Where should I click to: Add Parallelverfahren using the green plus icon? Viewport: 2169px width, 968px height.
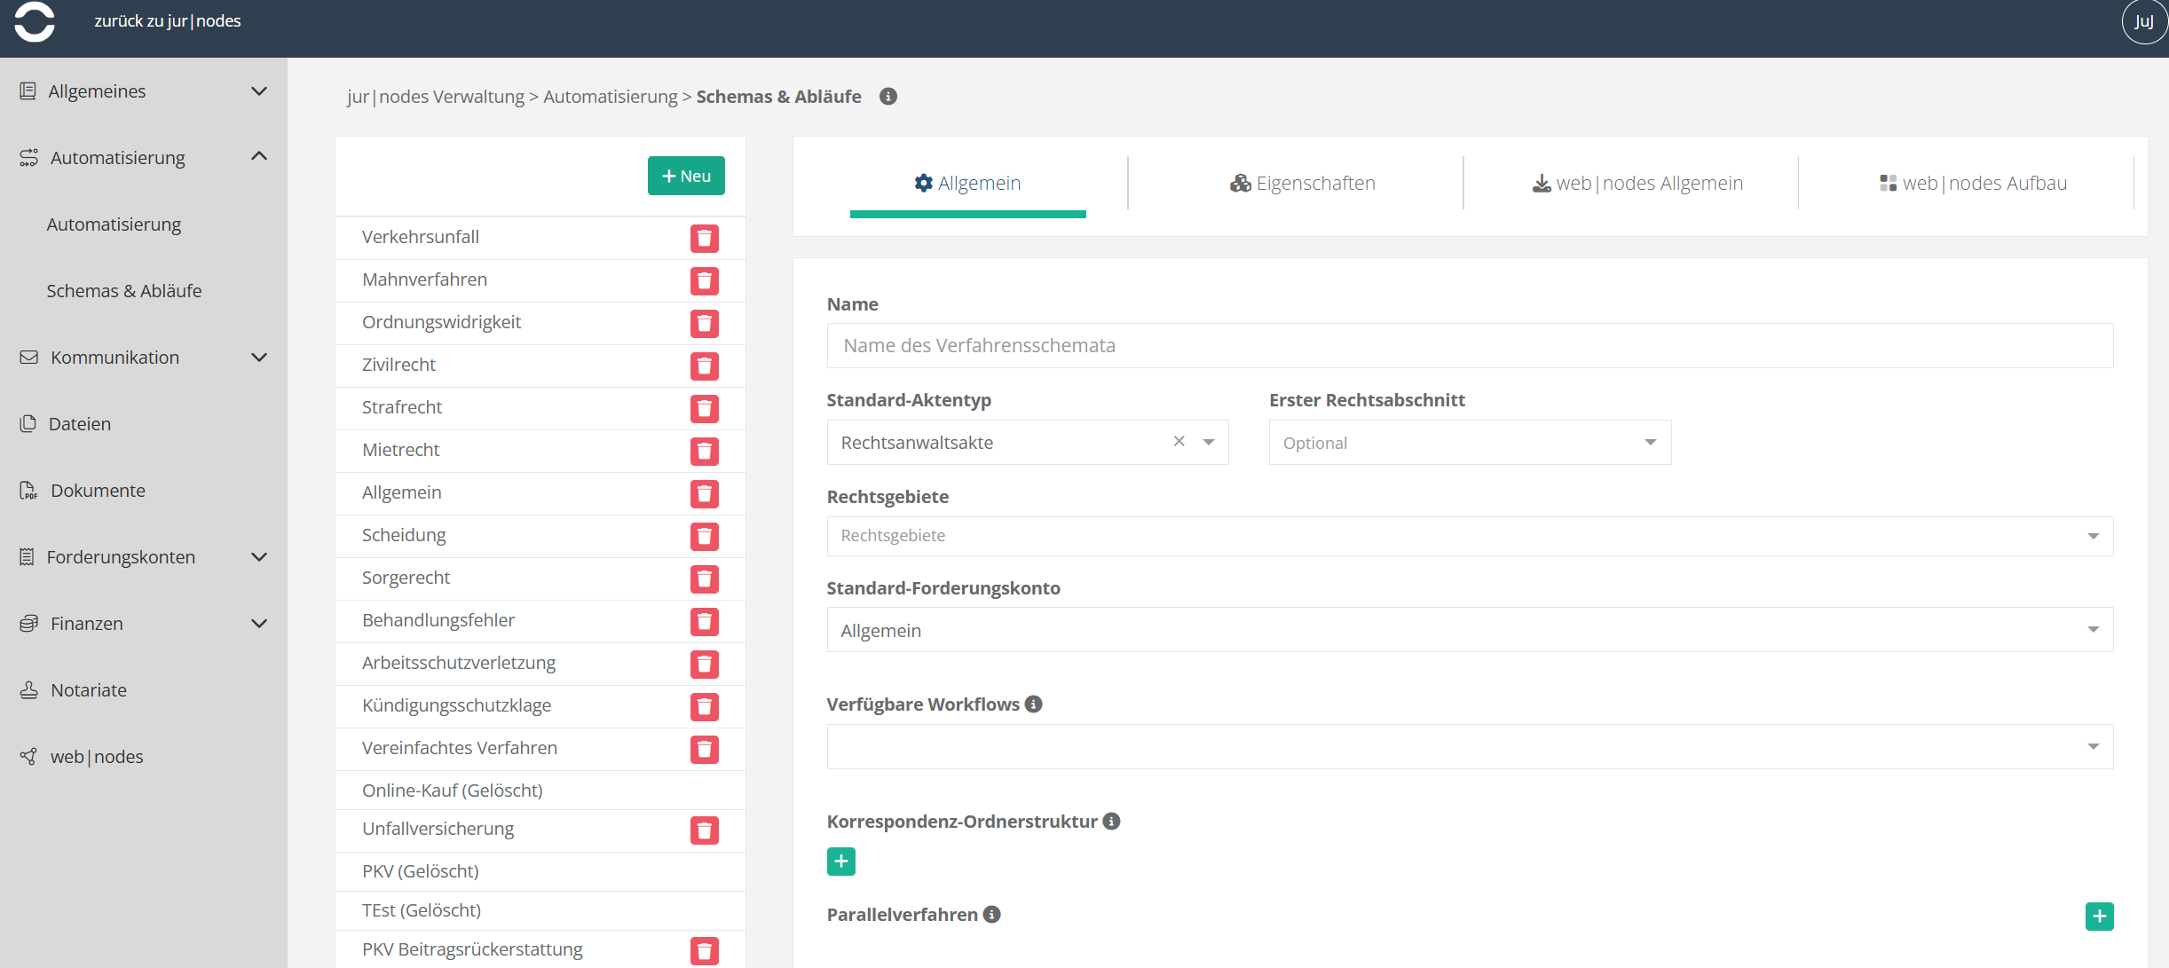[x=2099, y=917]
